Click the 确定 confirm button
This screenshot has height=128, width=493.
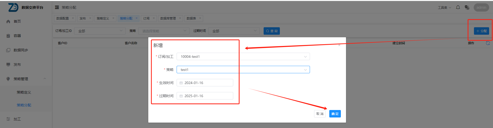tap(335, 114)
